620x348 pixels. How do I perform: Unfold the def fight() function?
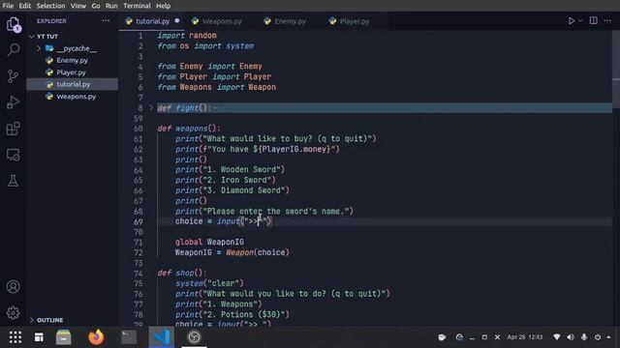click(x=151, y=107)
